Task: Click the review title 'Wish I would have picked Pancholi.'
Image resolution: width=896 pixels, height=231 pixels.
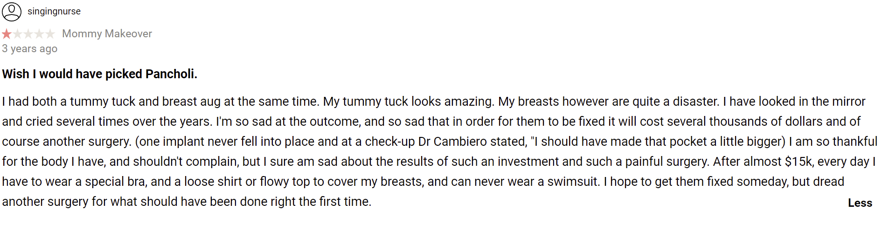Action: coord(100,74)
